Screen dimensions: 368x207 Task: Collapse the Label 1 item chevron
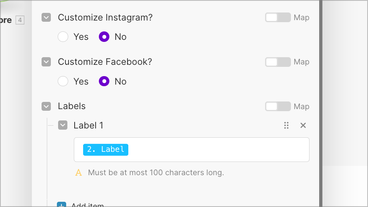pyautogui.click(x=63, y=125)
